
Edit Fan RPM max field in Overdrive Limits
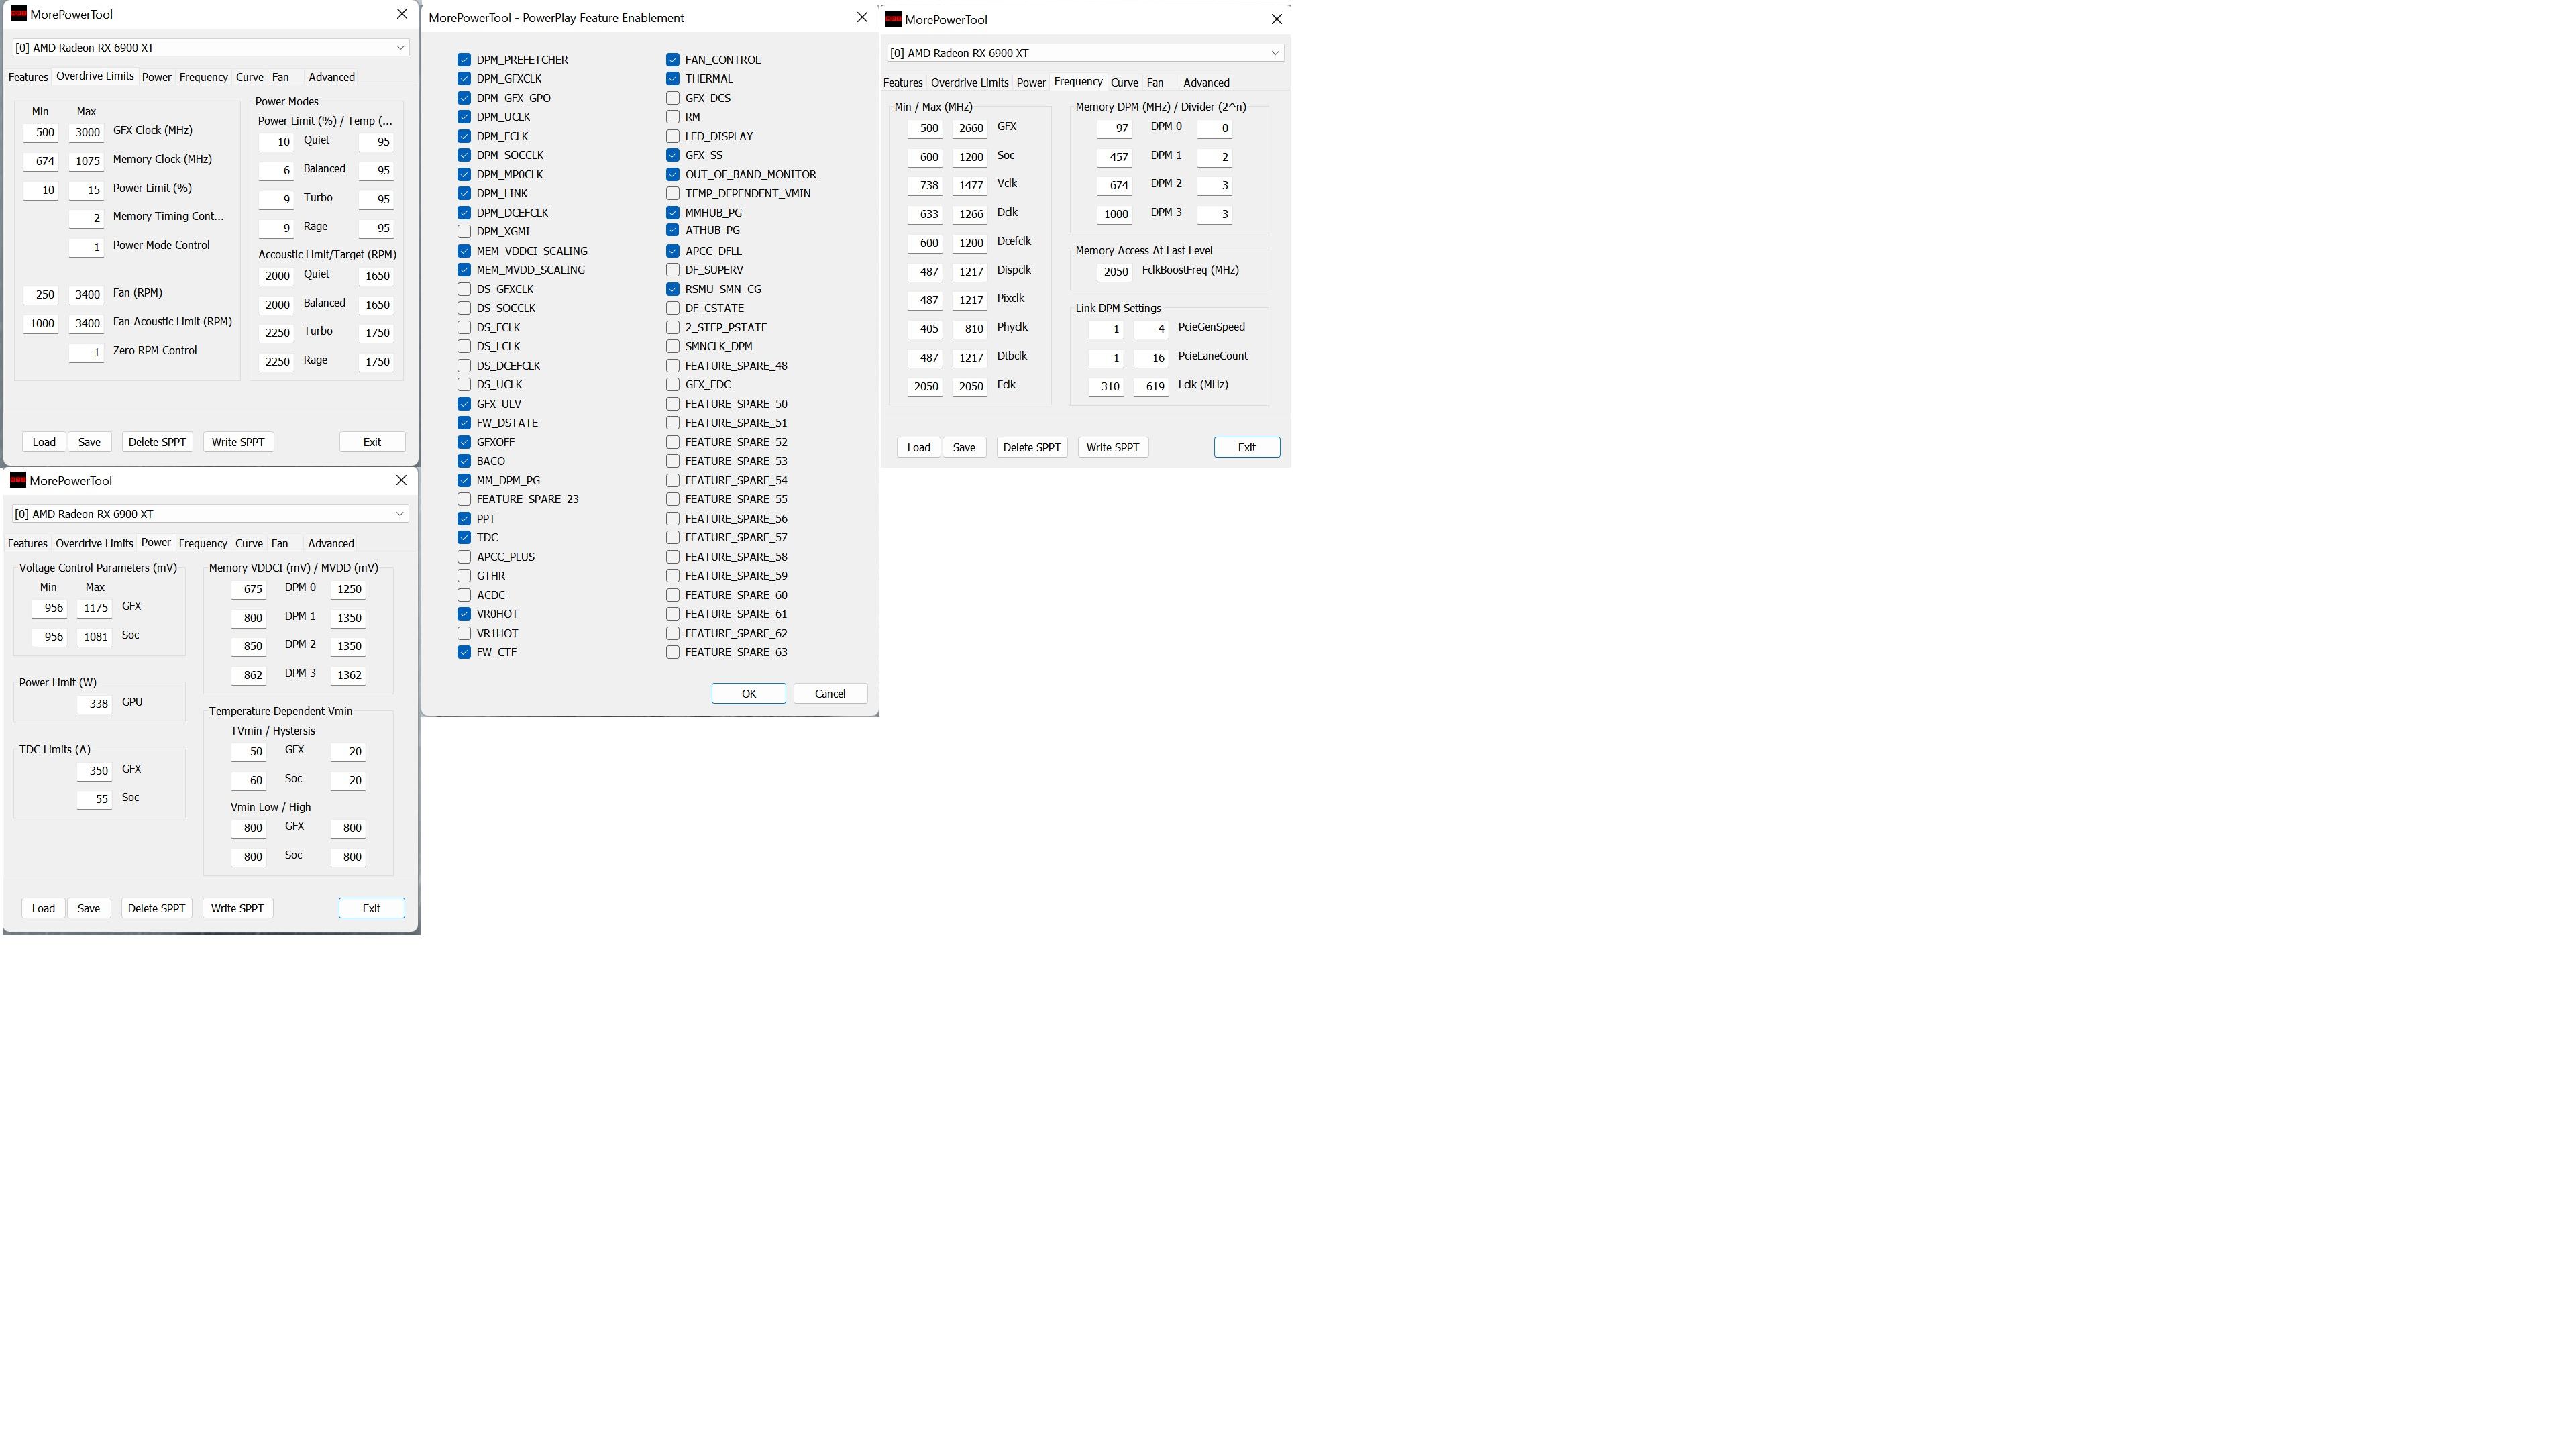86,294
